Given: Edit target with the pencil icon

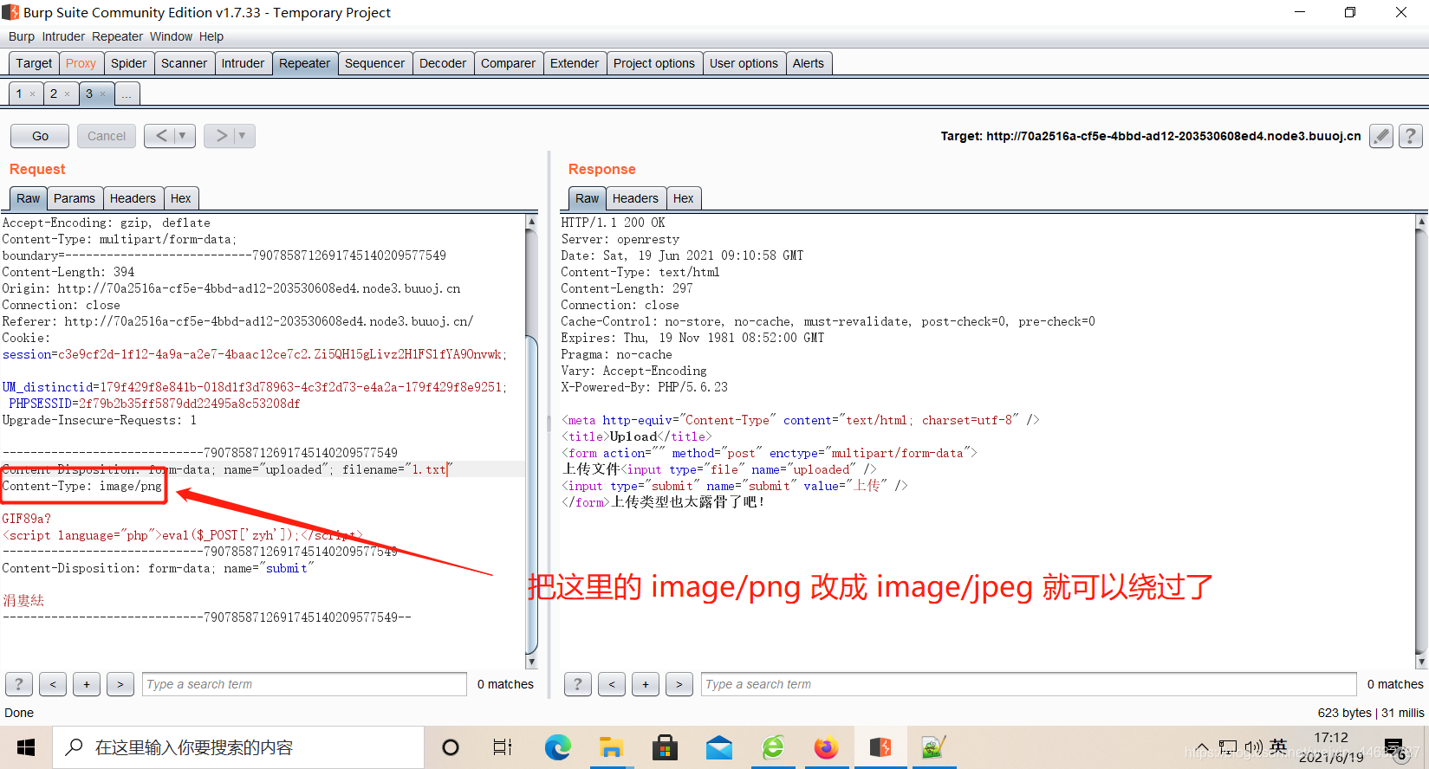Looking at the screenshot, I should click(1381, 136).
